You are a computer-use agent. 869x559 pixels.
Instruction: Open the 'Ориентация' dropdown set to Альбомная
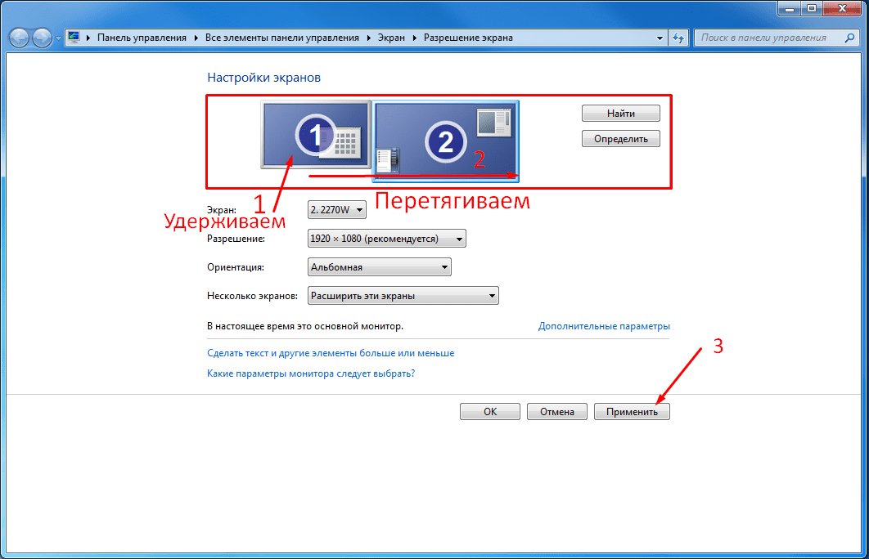pos(380,267)
